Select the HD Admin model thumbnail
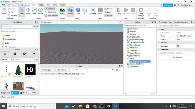 click(x=30, y=70)
